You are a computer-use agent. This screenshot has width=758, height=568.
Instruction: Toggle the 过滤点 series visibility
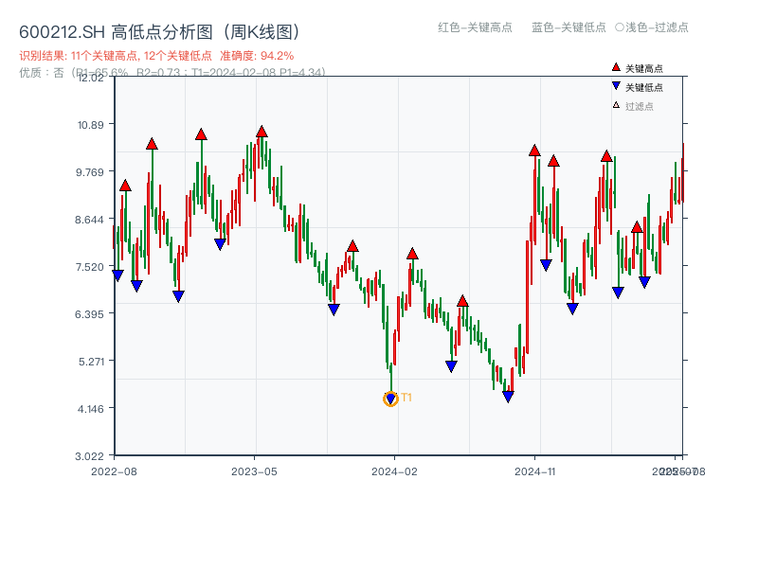tap(637, 103)
